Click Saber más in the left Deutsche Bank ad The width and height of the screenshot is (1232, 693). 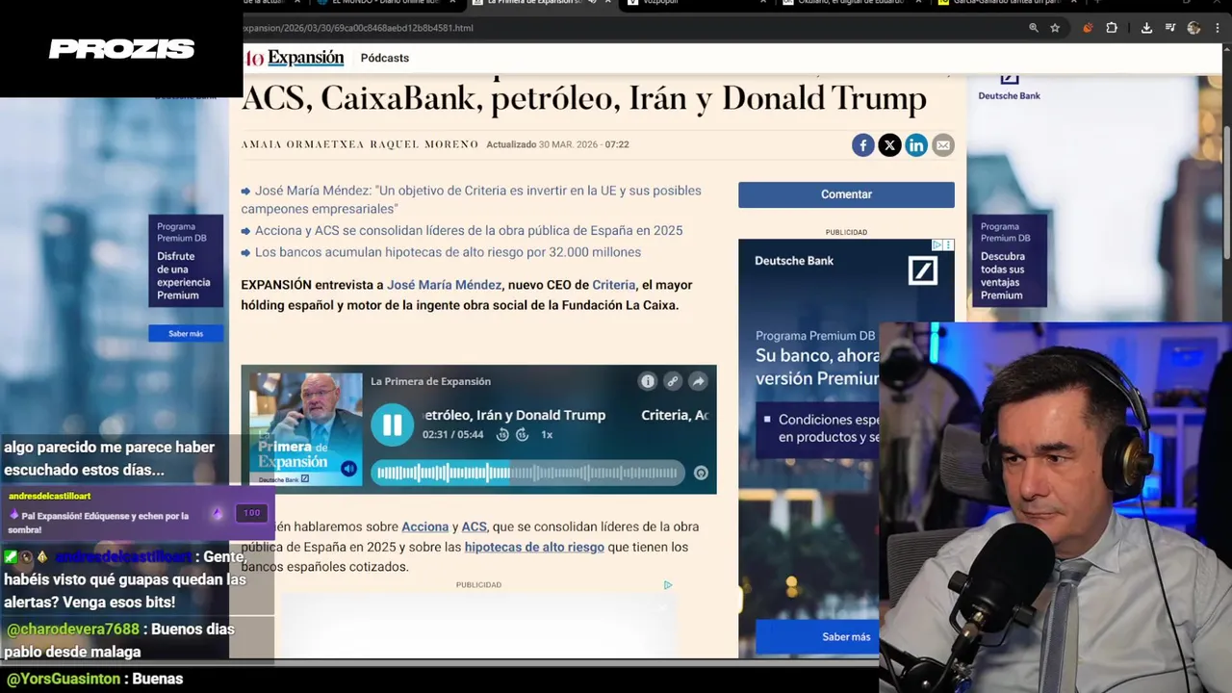click(x=186, y=333)
